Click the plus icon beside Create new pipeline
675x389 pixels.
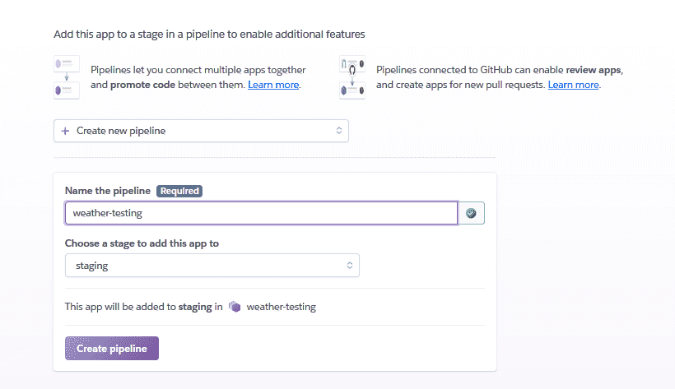[65, 131]
